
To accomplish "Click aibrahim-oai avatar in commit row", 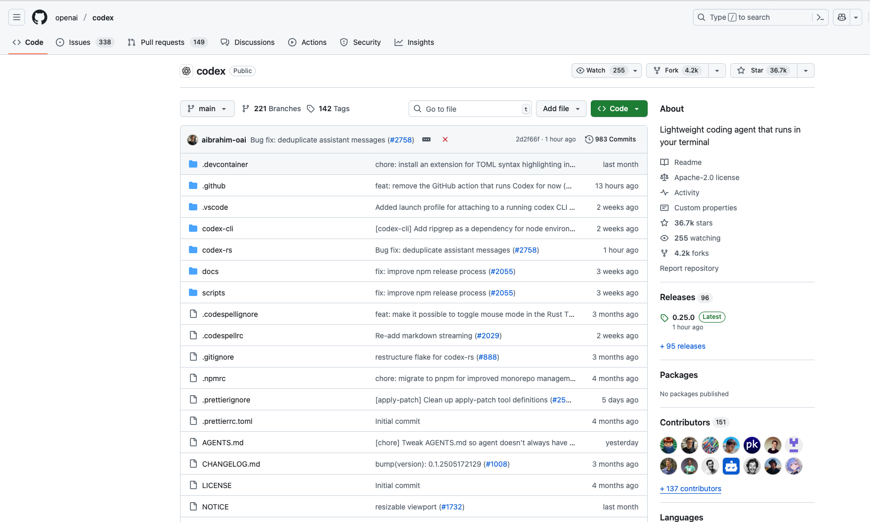I will click(x=193, y=140).
